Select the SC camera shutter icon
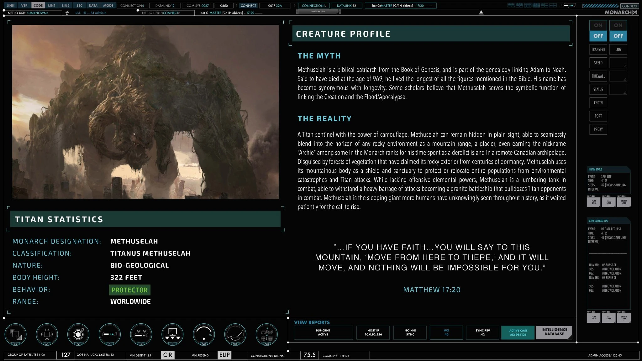 point(78,334)
